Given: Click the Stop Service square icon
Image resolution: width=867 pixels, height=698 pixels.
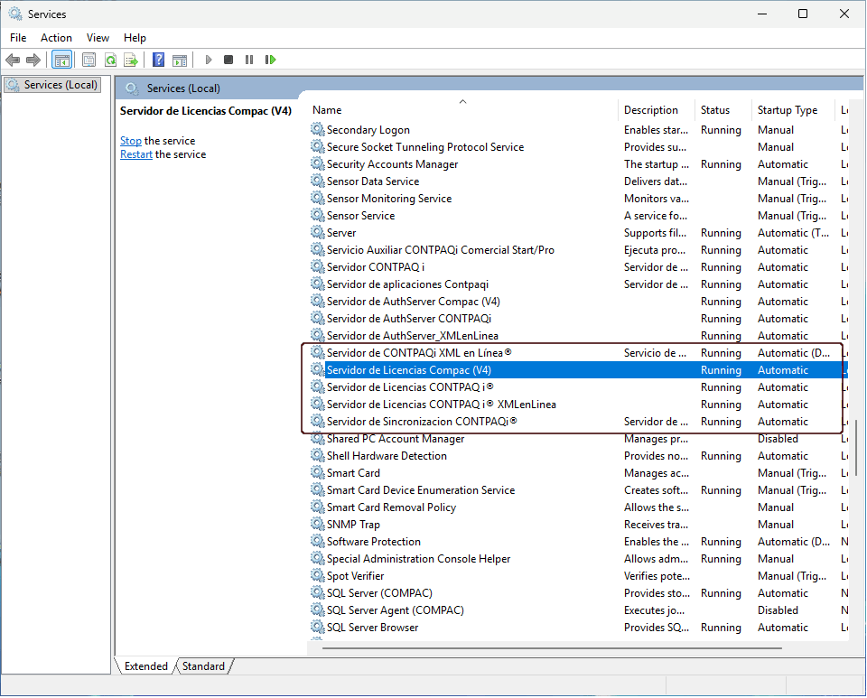Looking at the screenshot, I should [x=228, y=60].
